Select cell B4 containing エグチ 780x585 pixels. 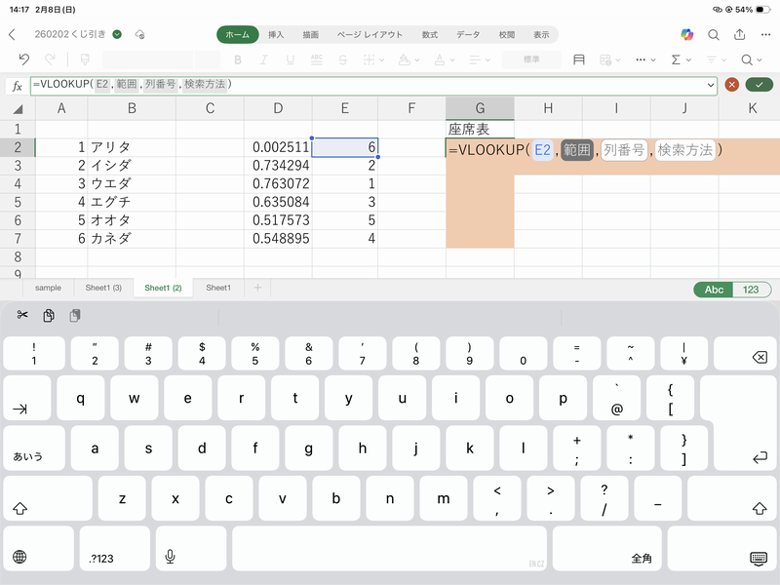[x=131, y=202]
